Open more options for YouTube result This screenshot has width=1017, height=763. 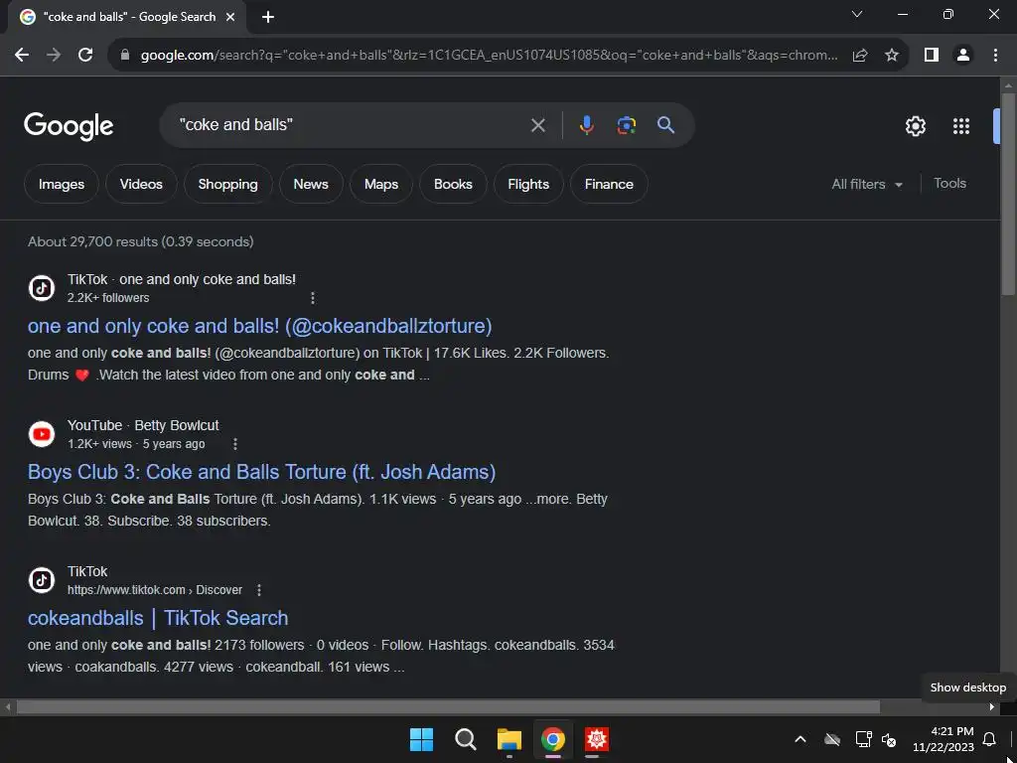tap(234, 444)
